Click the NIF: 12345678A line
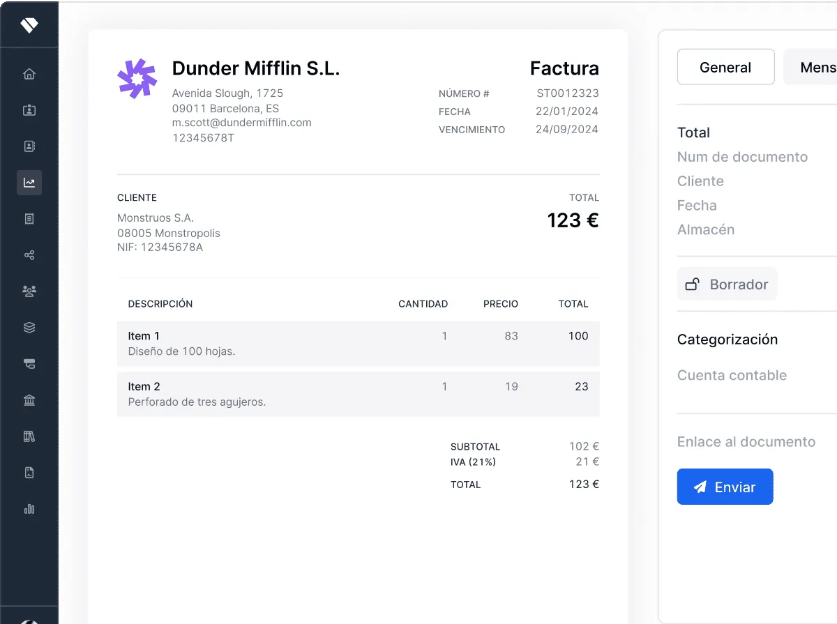The width and height of the screenshot is (837, 624). tap(160, 248)
